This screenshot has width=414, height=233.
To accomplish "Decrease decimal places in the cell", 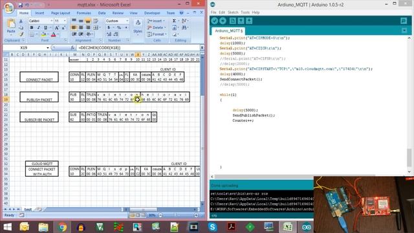I will (x=116, y=34).
